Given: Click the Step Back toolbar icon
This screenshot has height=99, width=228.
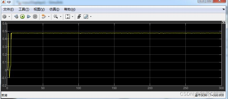Looking at the screenshot, I should point(16,16).
